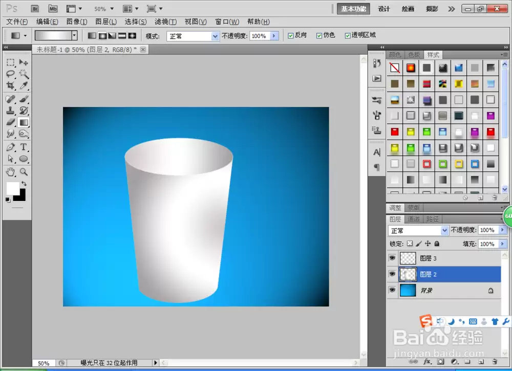Click the gradient preview swatch in options bar
This screenshot has height=371, width=512.
tap(53, 36)
